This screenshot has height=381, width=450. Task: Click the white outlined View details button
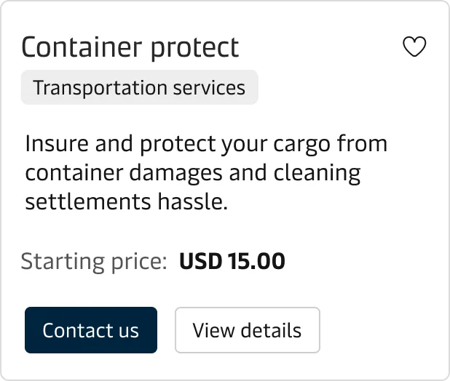tap(247, 330)
